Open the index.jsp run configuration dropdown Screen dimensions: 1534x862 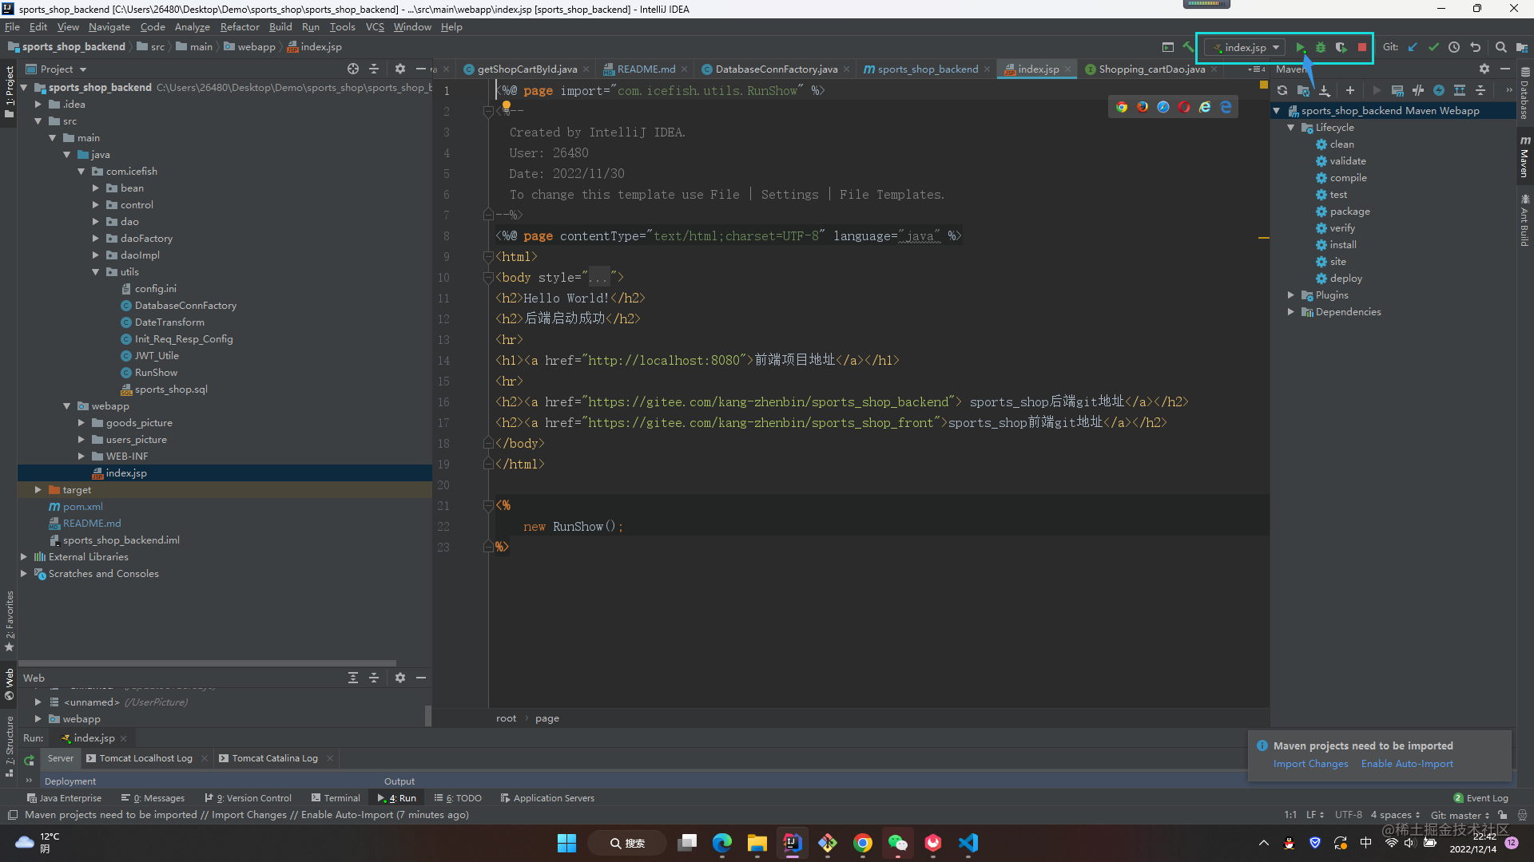point(1246,48)
